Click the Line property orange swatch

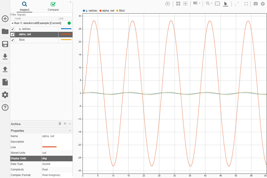pos(49,147)
